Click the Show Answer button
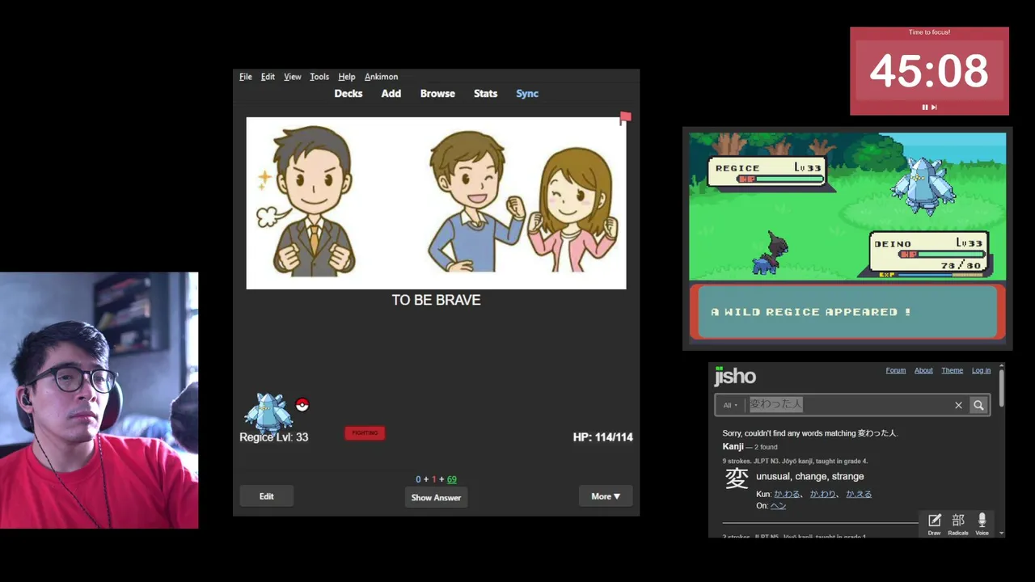Viewport: 1035px width, 582px height. [x=436, y=497]
